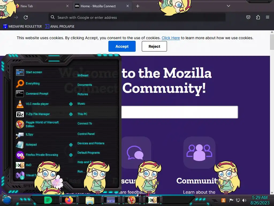
Task: Open the Discussions chat bubble card
Action: click(136, 153)
